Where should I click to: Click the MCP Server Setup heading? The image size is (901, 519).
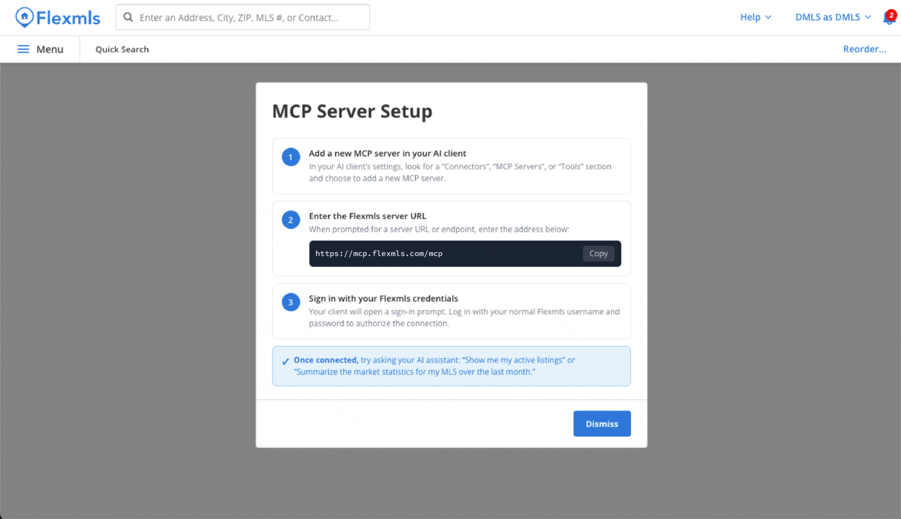click(352, 111)
